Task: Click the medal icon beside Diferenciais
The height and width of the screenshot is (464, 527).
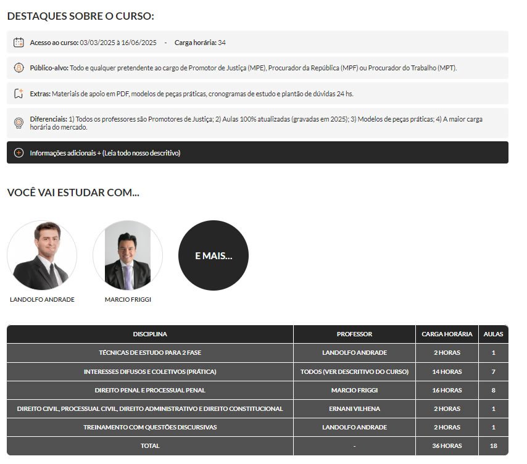Action: (19, 123)
